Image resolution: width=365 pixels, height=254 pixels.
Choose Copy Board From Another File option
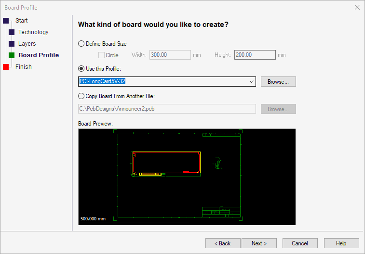[x=81, y=96]
